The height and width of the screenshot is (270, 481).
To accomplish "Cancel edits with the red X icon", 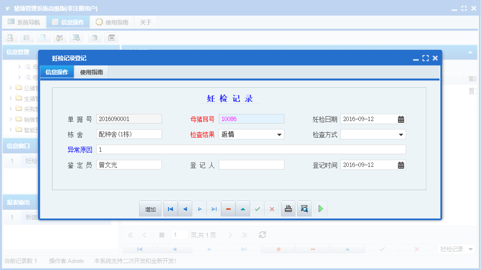I will pyautogui.click(x=271, y=208).
